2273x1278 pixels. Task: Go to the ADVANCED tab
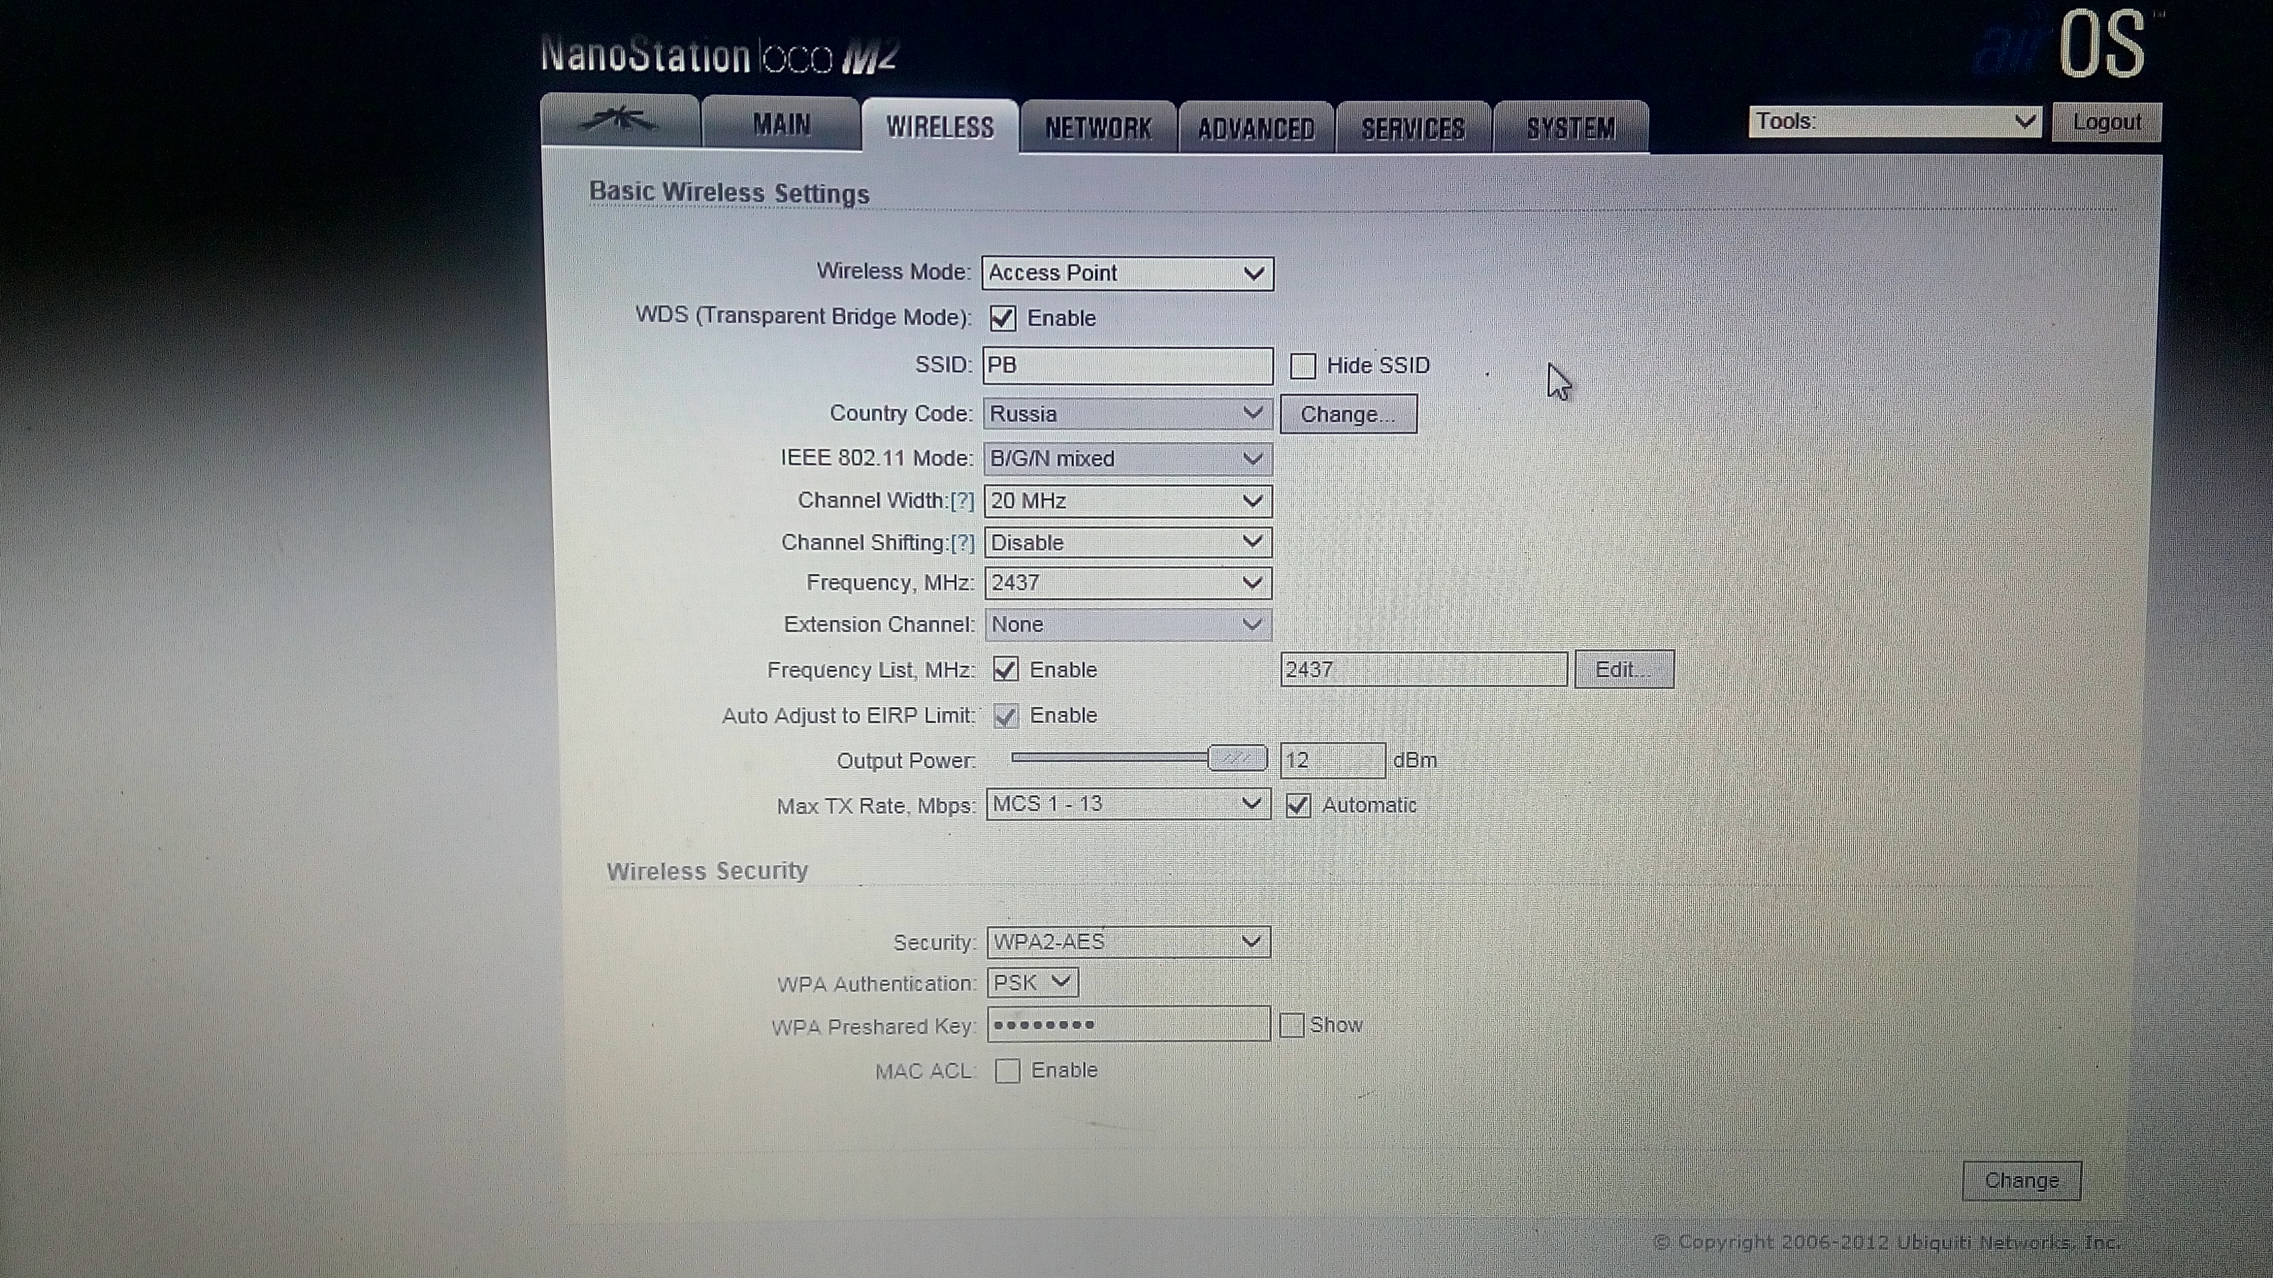point(1256,130)
